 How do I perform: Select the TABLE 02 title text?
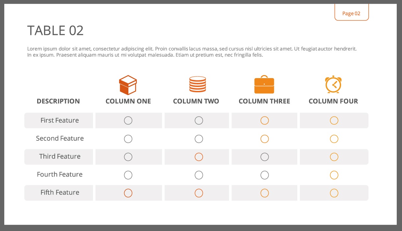[55, 31]
